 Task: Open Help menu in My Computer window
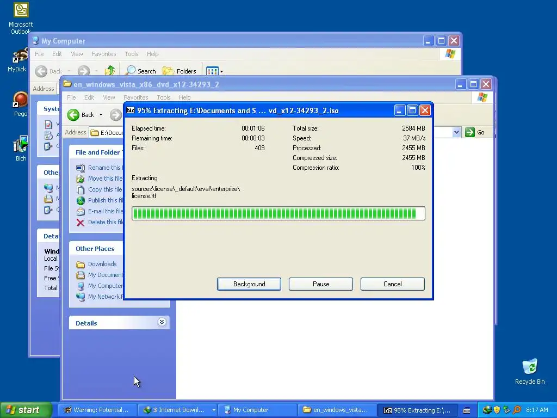pos(153,54)
